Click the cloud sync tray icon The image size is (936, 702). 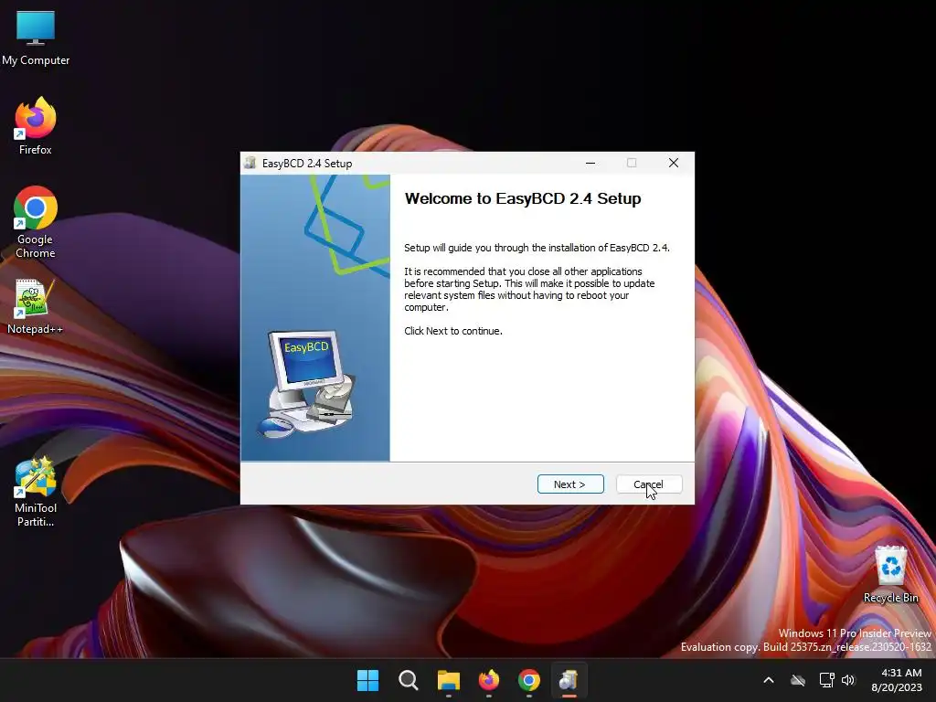coord(797,680)
